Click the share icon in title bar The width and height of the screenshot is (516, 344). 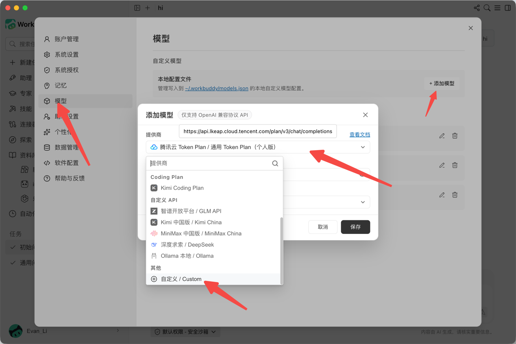(477, 8)
